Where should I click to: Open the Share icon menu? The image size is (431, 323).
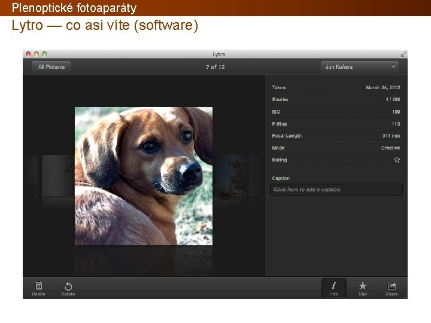coord(391,286)
